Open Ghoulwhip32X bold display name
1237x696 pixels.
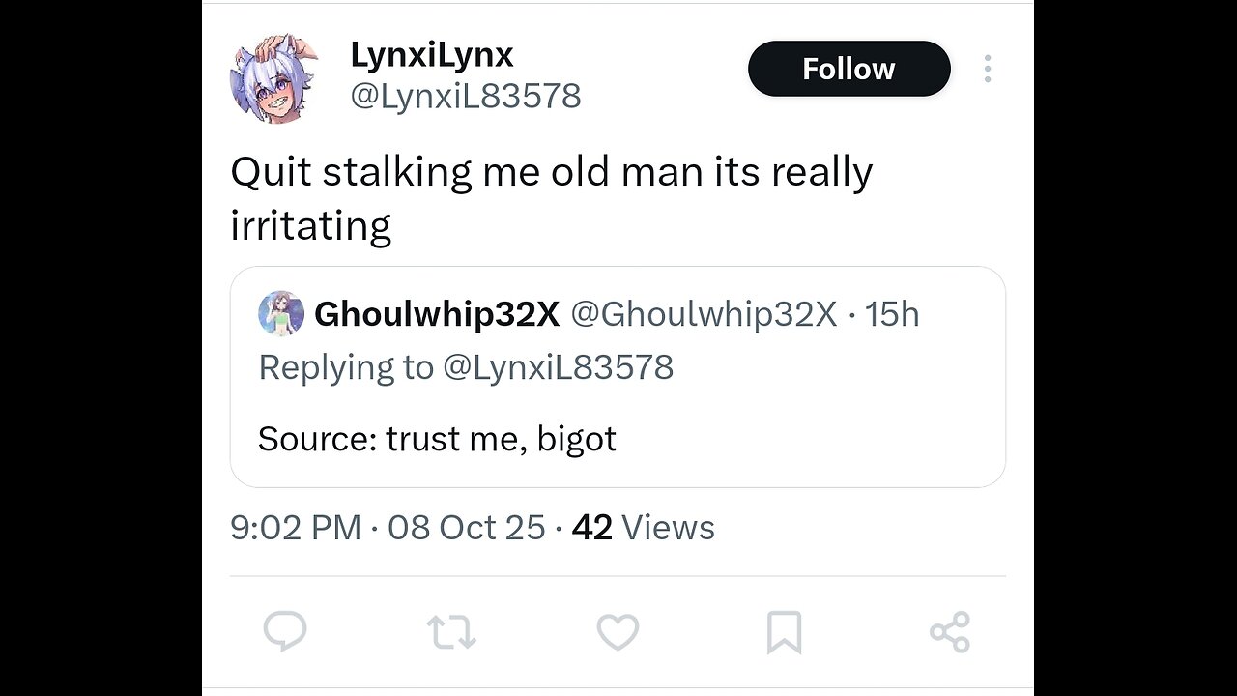coord(437,314)
